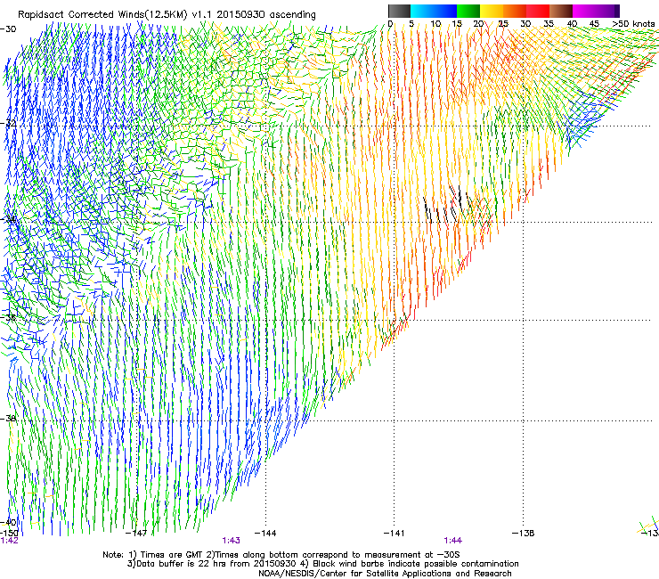Click the '-30' latitude label
This screenshot has width=659, height=579.
point(8,29)
